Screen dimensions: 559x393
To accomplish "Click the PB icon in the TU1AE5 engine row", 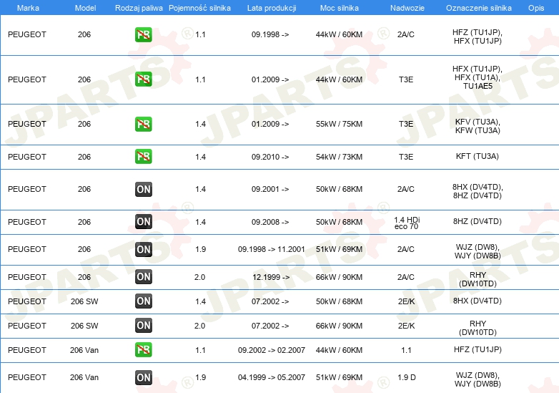I will 143,79.
